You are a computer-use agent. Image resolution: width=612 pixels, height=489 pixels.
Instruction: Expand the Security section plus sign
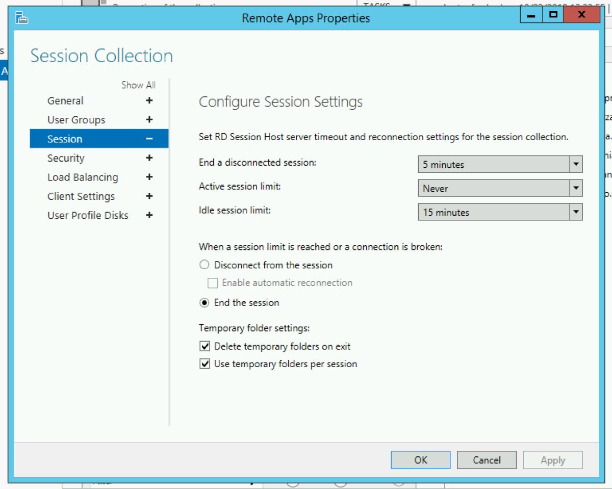tap(149, 158)
